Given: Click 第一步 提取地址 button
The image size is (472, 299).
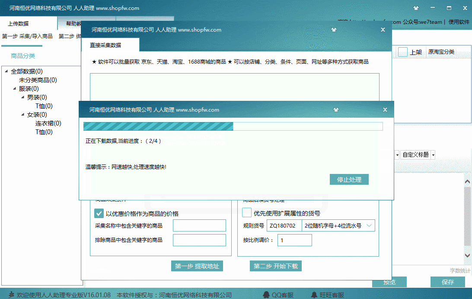Looking at the screenshot, I should click(x=197, y=266).
